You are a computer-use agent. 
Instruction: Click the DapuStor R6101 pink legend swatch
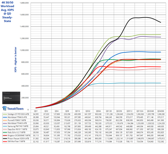[x=5, y=129]
